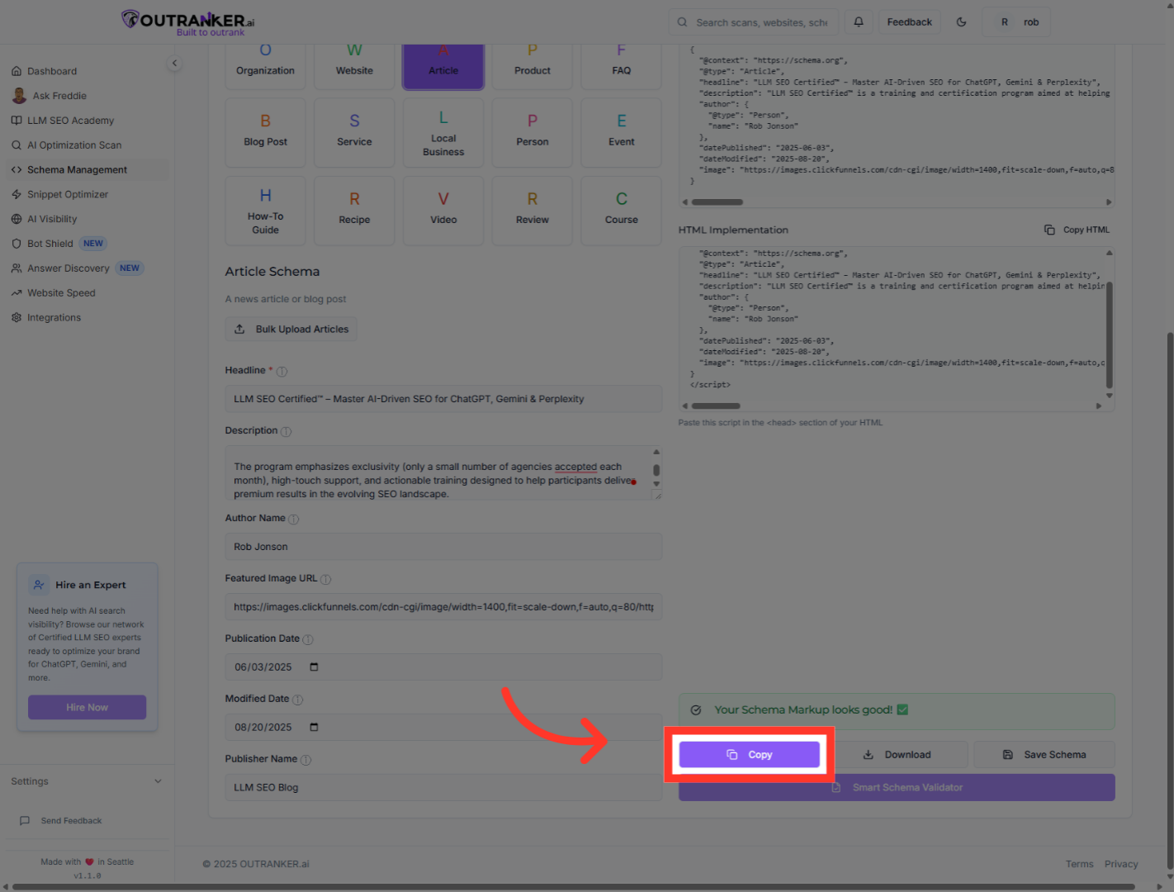The image size is (1174, 892).
Task: Go to LLM SEO Academy
Action: coord(70,121)
